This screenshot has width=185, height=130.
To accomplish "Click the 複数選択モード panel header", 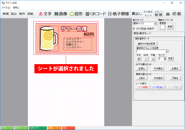I will [142, 34].
